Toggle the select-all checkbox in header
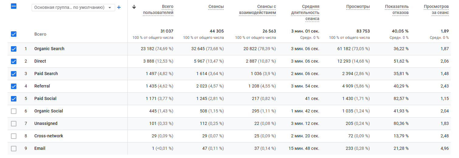This screenshot has width=459, height=158. [14, 6]
